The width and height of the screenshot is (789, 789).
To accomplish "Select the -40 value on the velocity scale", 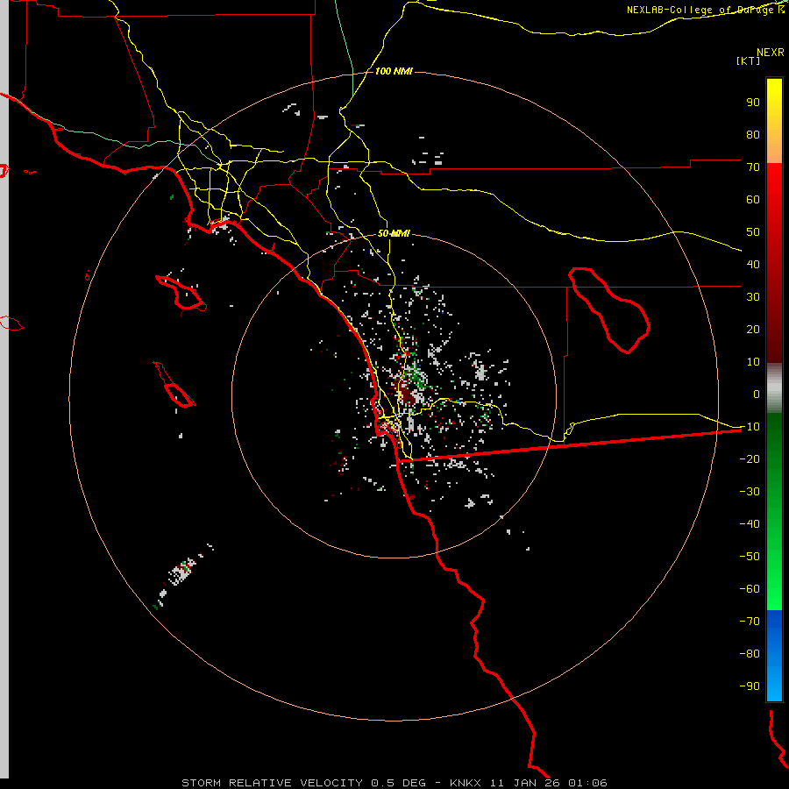I will pos(750,524).
